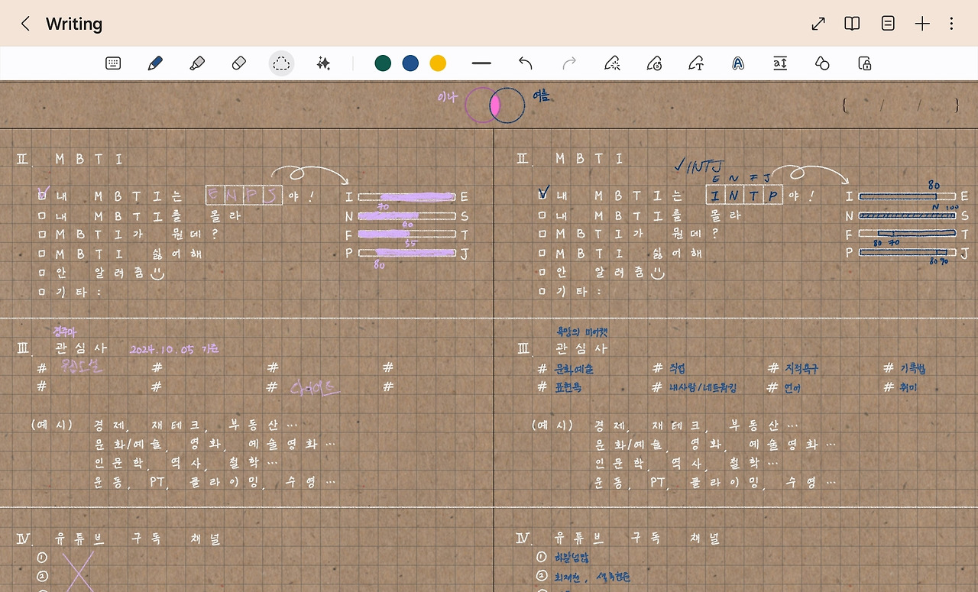
Task: Select the Highlighter tool
Action: tap(197, 63)
